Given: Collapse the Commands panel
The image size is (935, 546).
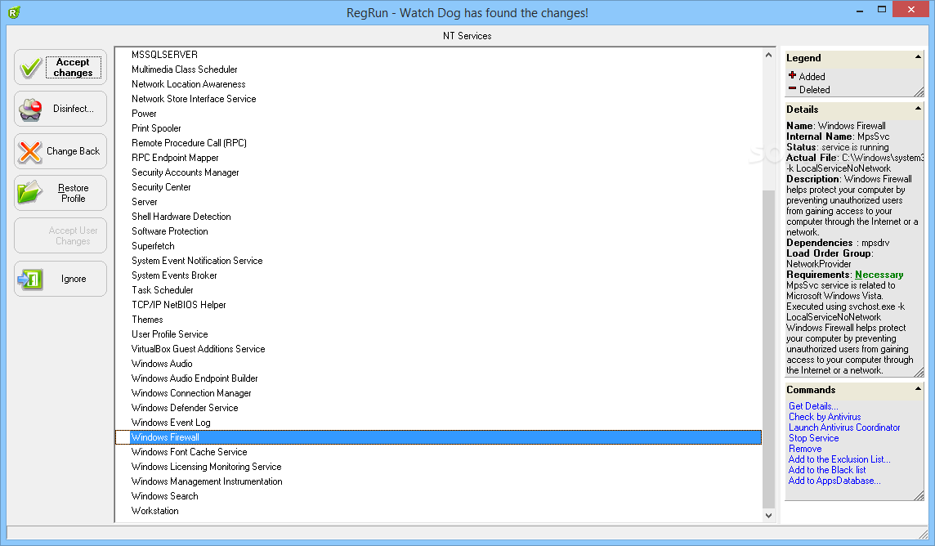Looking at the screenshot, I should (918, 388).
